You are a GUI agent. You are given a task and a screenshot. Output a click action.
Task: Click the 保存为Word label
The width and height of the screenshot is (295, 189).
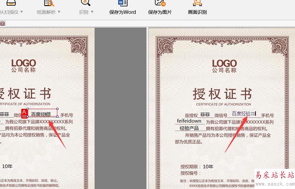tap(123, 12)
